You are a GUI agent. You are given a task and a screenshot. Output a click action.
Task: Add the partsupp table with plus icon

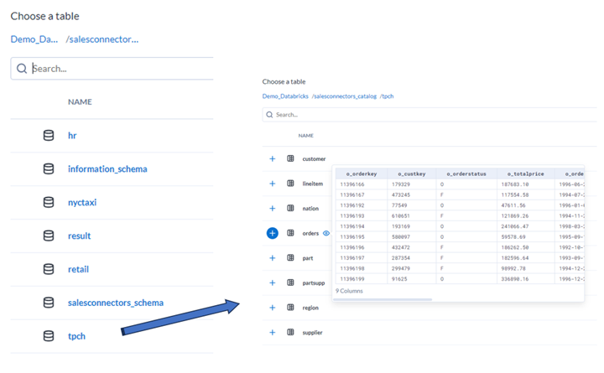pos(273,283)
